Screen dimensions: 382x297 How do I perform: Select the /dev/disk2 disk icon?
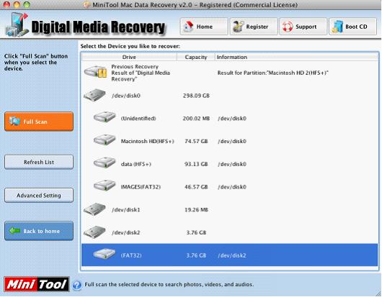click(x=94, y=232)
